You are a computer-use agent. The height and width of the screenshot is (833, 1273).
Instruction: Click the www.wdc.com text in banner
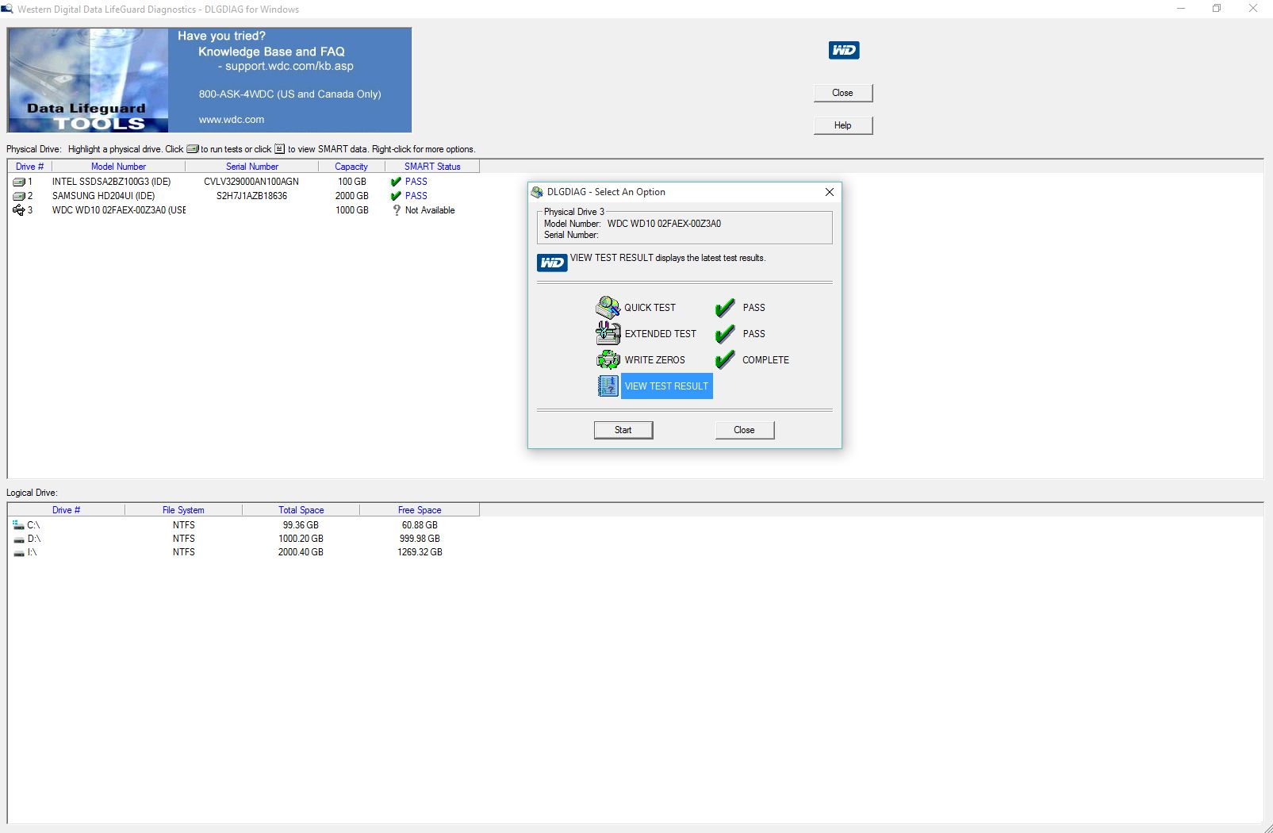click(232, 120)
